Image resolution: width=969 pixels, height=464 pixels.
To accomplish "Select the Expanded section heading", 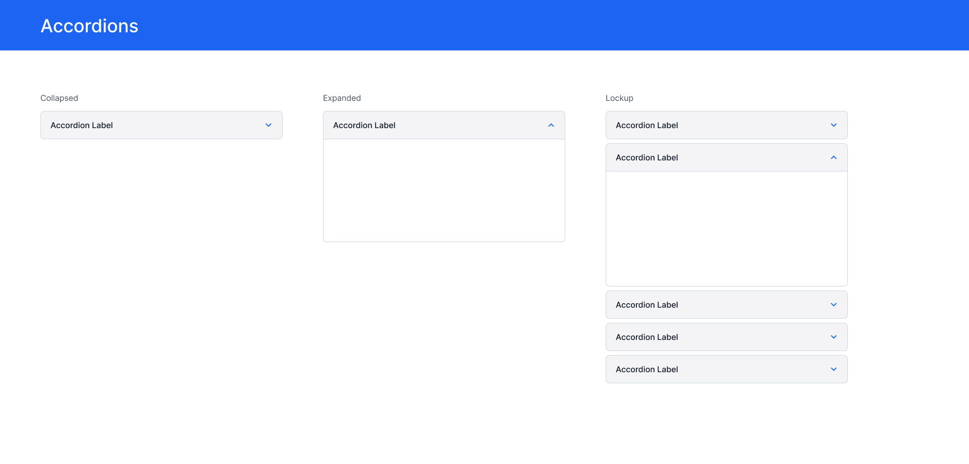I will pyautogui.click(x=342, y=98).
